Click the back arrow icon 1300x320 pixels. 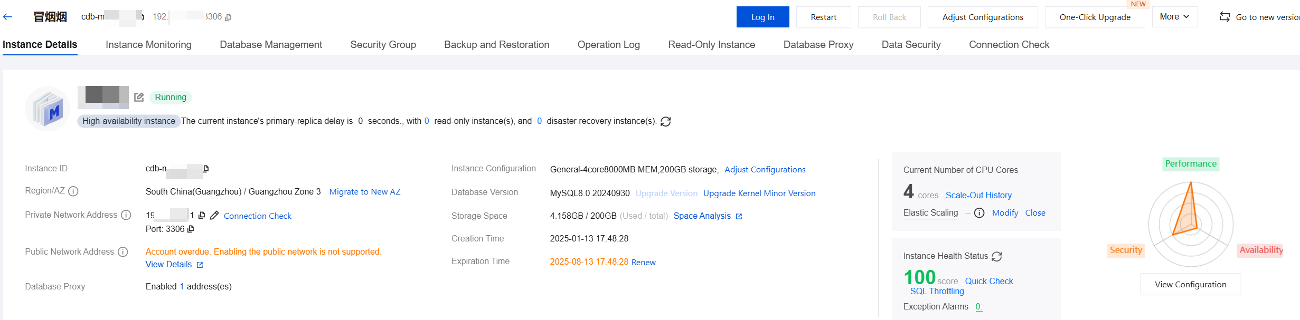click(x=7, y=17)
